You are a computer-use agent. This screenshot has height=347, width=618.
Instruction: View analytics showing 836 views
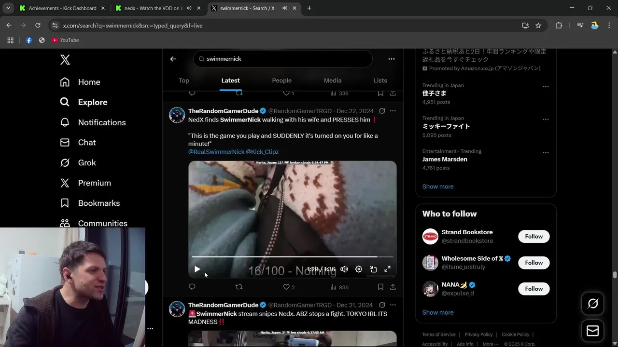coord(339,287)
